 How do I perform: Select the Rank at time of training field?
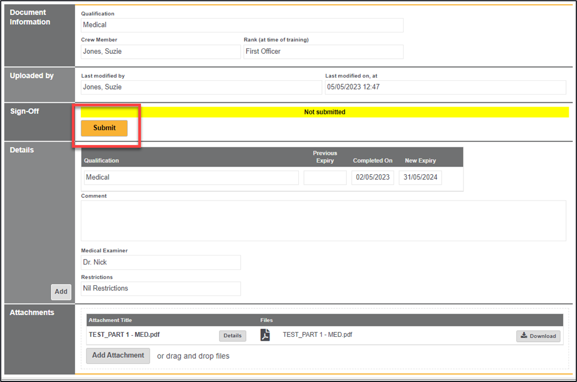323,52
